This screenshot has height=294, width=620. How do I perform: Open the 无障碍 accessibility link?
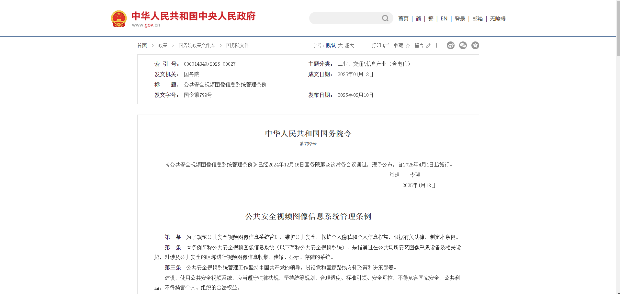click(x=498, y=18)
